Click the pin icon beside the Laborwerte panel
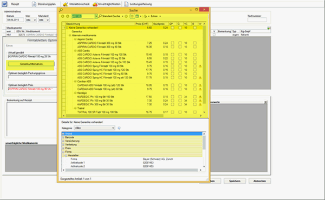This screenshot has width=325, height=200. pyautogui.click(x=266, y=102)
